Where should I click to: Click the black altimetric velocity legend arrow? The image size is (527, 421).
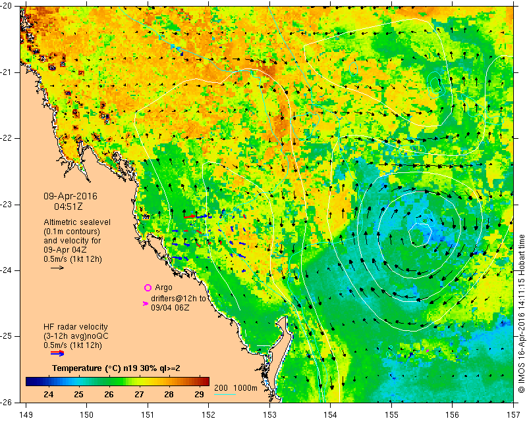(x=57, y=268)
